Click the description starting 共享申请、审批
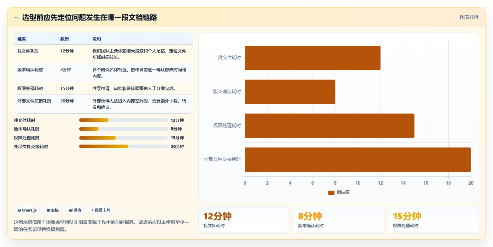Image resolution: width=493 pixels, height=247 pixels. pos(134,89)
